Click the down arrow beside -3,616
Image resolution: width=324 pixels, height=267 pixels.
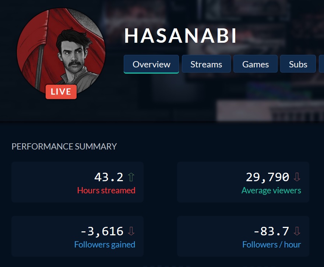131,231
